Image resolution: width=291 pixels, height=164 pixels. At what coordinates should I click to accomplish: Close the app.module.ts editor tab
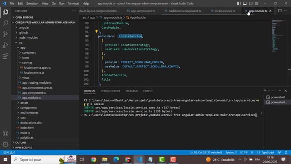pos(271,11)
